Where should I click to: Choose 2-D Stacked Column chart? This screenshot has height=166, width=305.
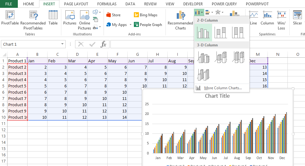pyautogui.click(x=221, y=33)
